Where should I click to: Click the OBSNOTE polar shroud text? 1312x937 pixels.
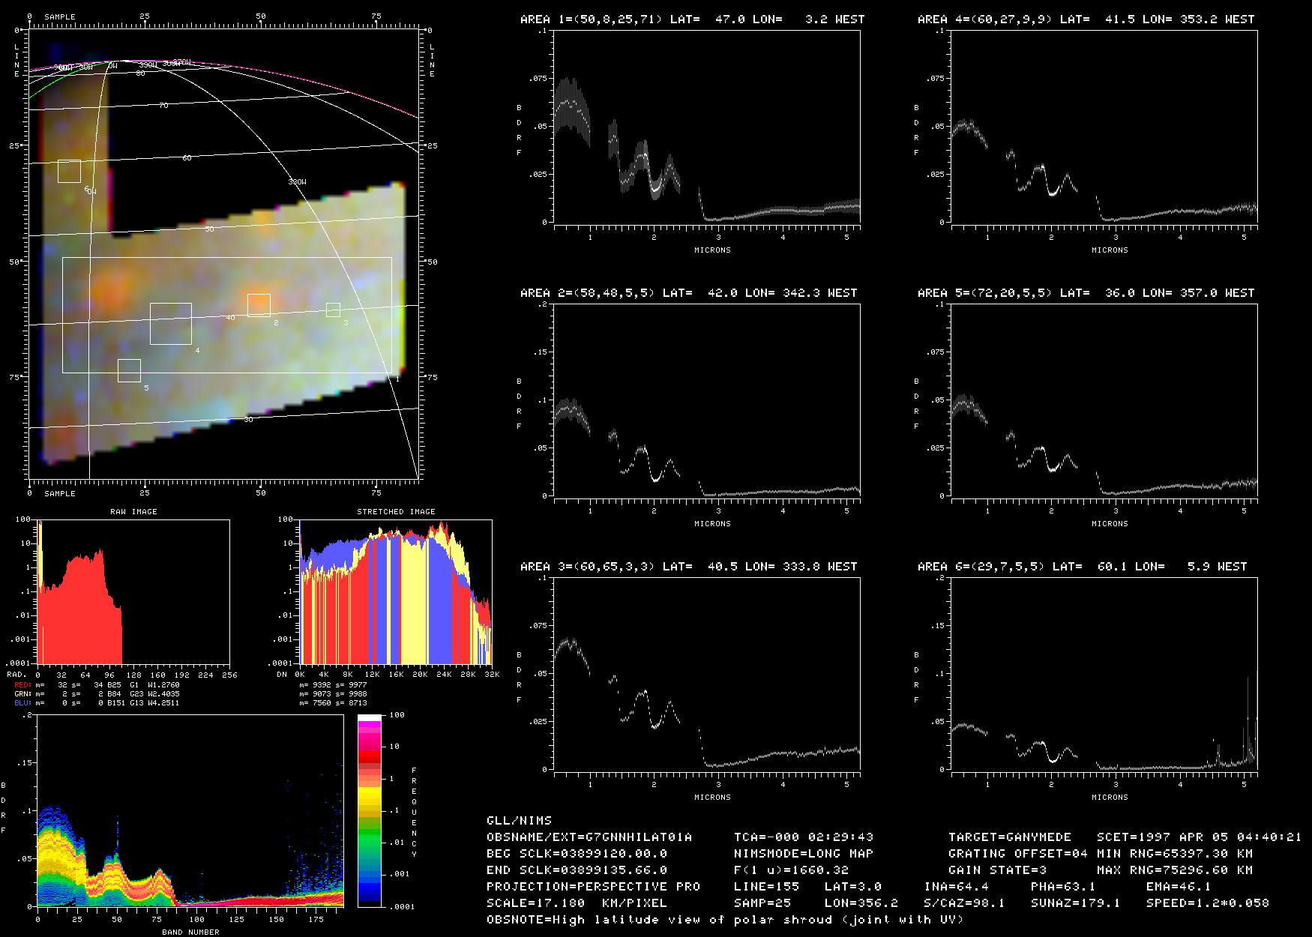pyautogui.click(x=724, y=920)
